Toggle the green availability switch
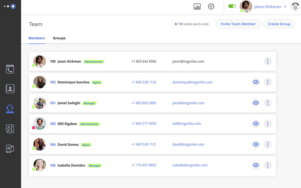This screenshot has width=301, height=188. (232, 6)
